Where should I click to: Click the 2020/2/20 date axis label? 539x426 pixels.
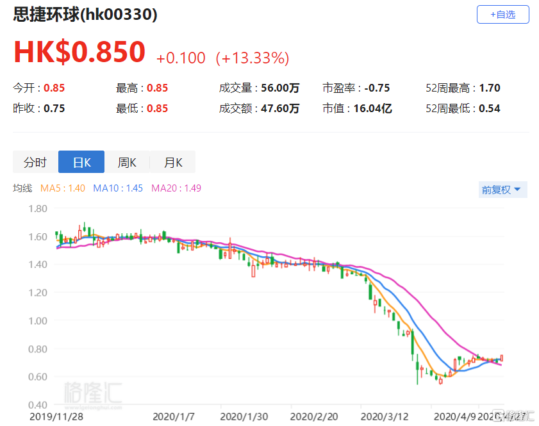(314, 417)
